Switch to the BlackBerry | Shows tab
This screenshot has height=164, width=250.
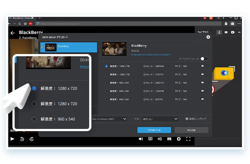(22, 18)
